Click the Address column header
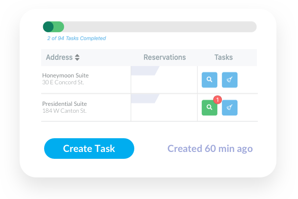 coord(59,57)
